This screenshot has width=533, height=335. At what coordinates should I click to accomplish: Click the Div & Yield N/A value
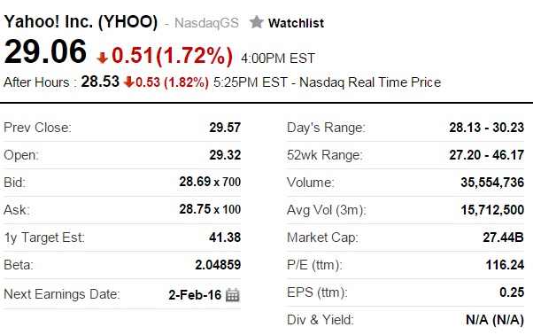(x=495, y=320)
